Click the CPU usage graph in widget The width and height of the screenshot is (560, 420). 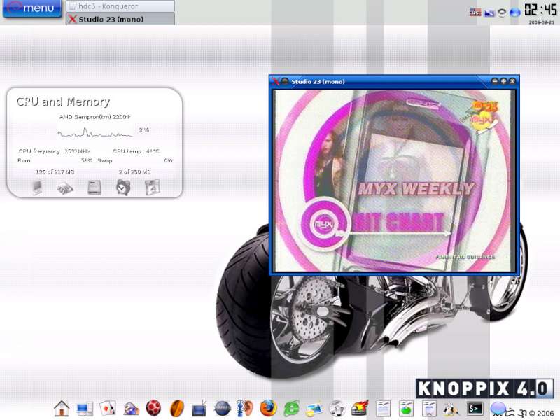click(x=95, y=133)
